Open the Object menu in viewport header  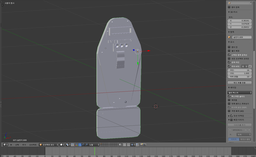click(x=33, y=145)
